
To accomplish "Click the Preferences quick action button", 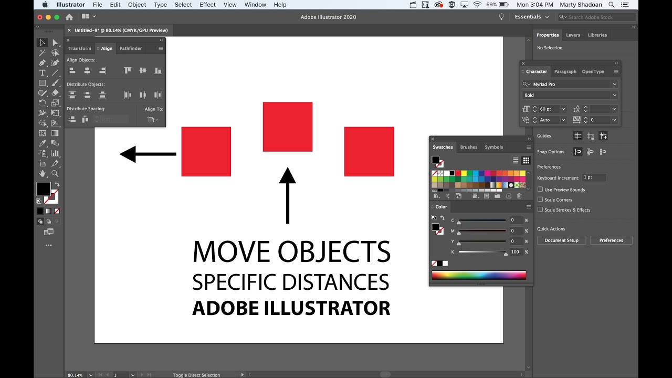I will [611, 240].
